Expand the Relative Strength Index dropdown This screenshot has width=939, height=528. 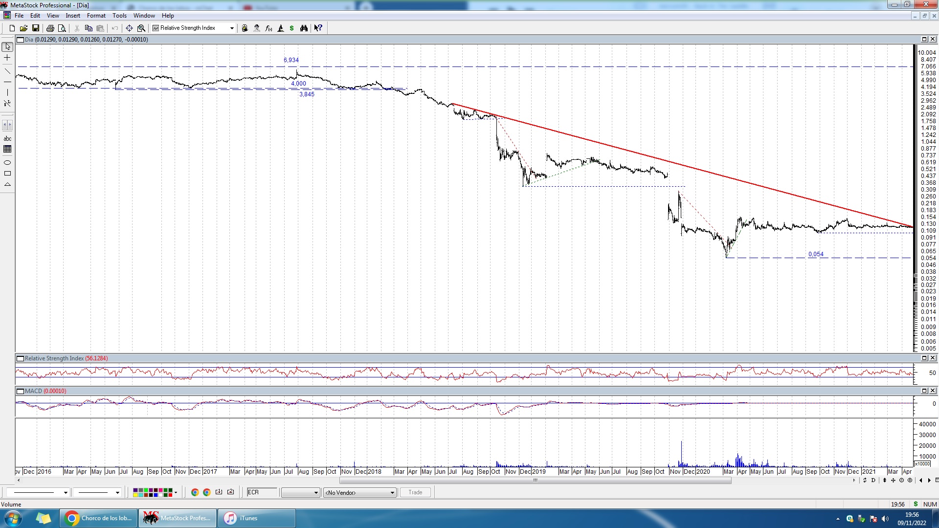232,28
